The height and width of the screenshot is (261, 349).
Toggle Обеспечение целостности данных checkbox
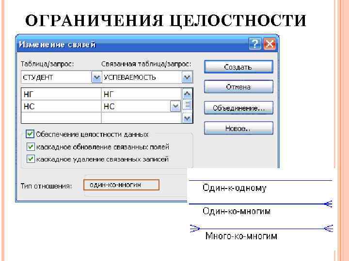pyautogui.click(x=30, y=134)
